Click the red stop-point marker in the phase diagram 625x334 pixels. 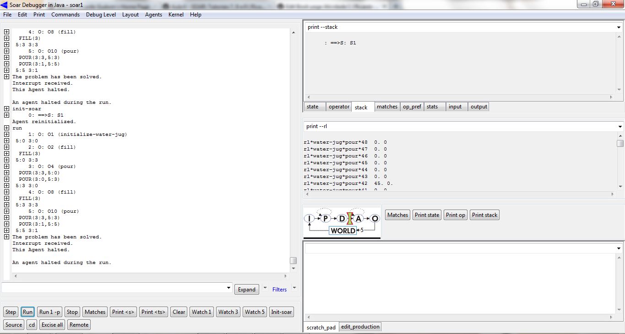tap(350, 218)
